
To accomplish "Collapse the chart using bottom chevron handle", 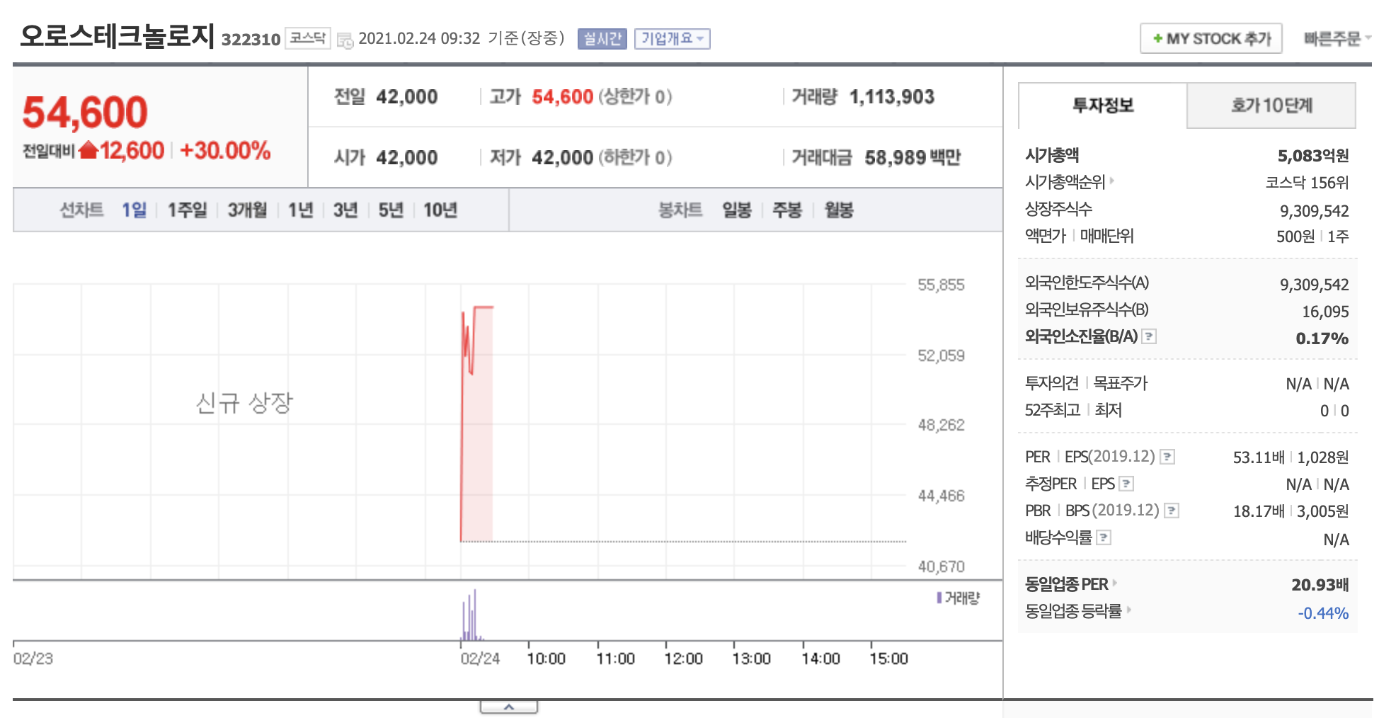I will pyautogui.click(x=509, y=707).
